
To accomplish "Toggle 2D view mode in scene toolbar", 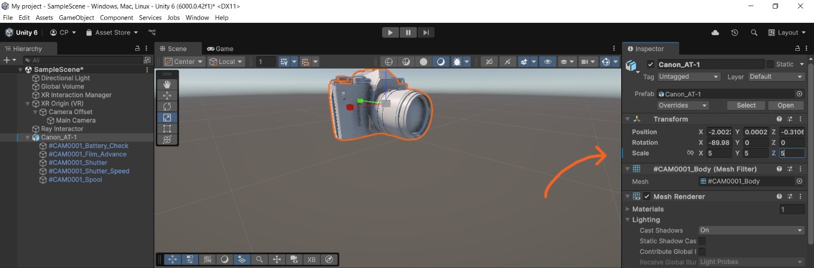I will click(489, 61).
